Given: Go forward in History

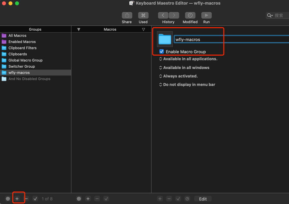Looking at the screenshot, I should click(x=174, y=15).
